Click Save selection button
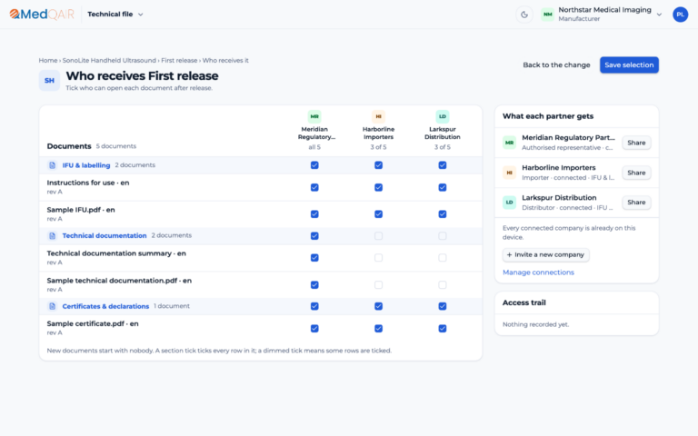Viewport: 698px width, 436px height. 629,65
